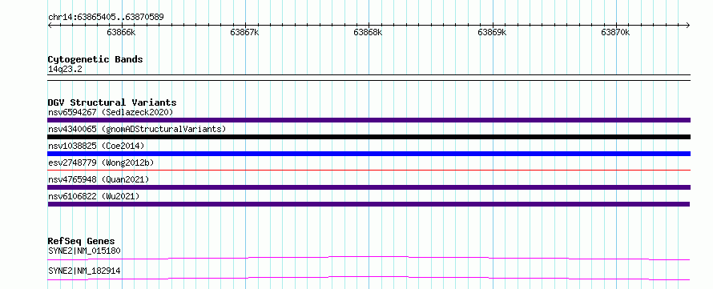The width and height of the screenshot is (713, 289).
Task: Click the magenta SYNE2|NM_015180 intron line
Action: pyautogui.click(x=369, y=257)
